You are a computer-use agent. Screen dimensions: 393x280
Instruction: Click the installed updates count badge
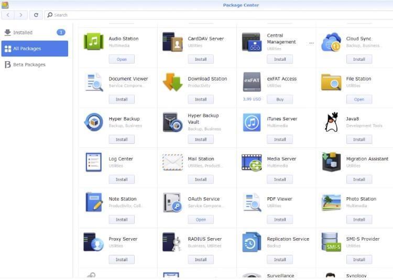click(x=61, y=32)
